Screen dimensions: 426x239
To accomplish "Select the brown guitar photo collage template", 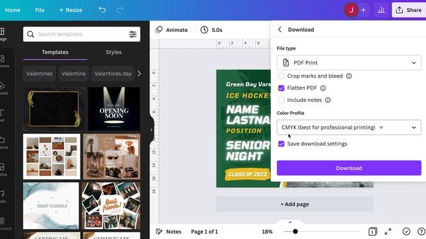I will (112, 157).
